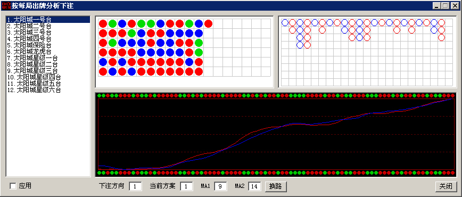
Task: Click the MA1 value field
Action: (220, 186)
